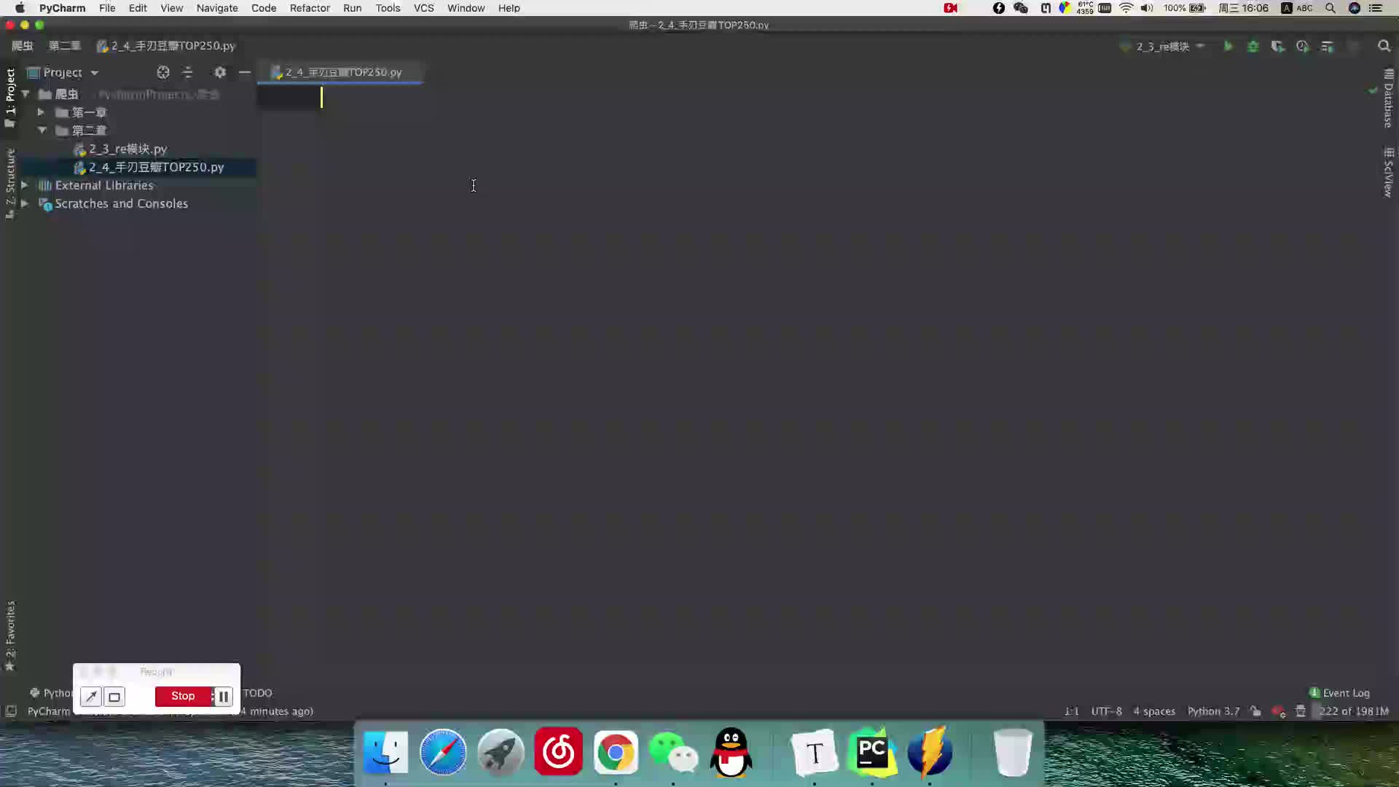Open the File menu
The image size is (1399, 787).
[x=107, y=8]
